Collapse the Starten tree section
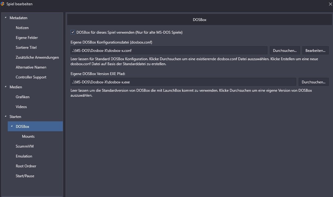This screenshot has width=333, height=197. (x=6, y=116)
